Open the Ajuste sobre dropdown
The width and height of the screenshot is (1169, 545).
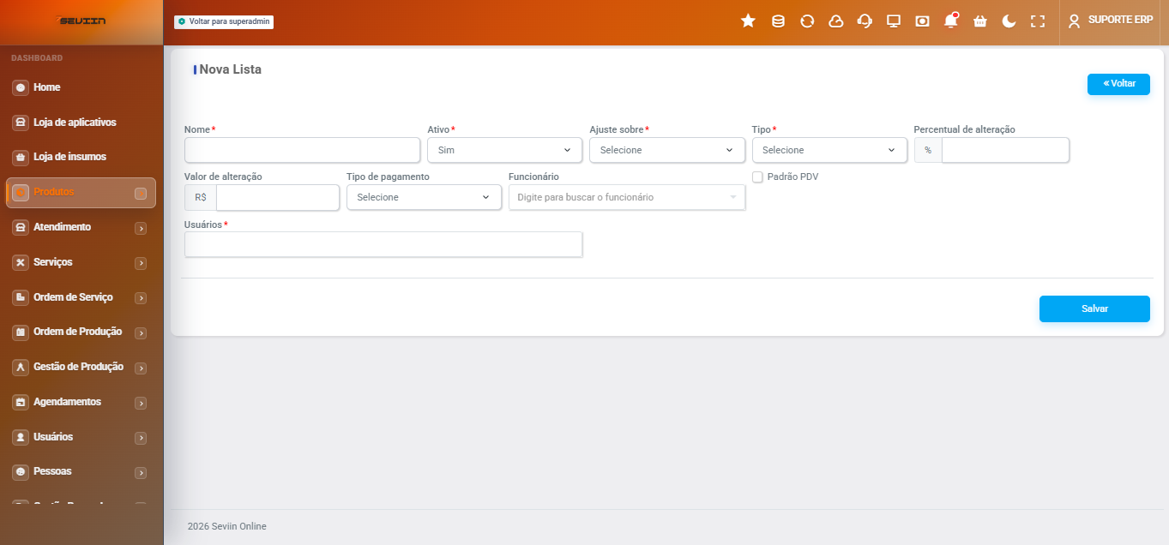tap(666, 150)
